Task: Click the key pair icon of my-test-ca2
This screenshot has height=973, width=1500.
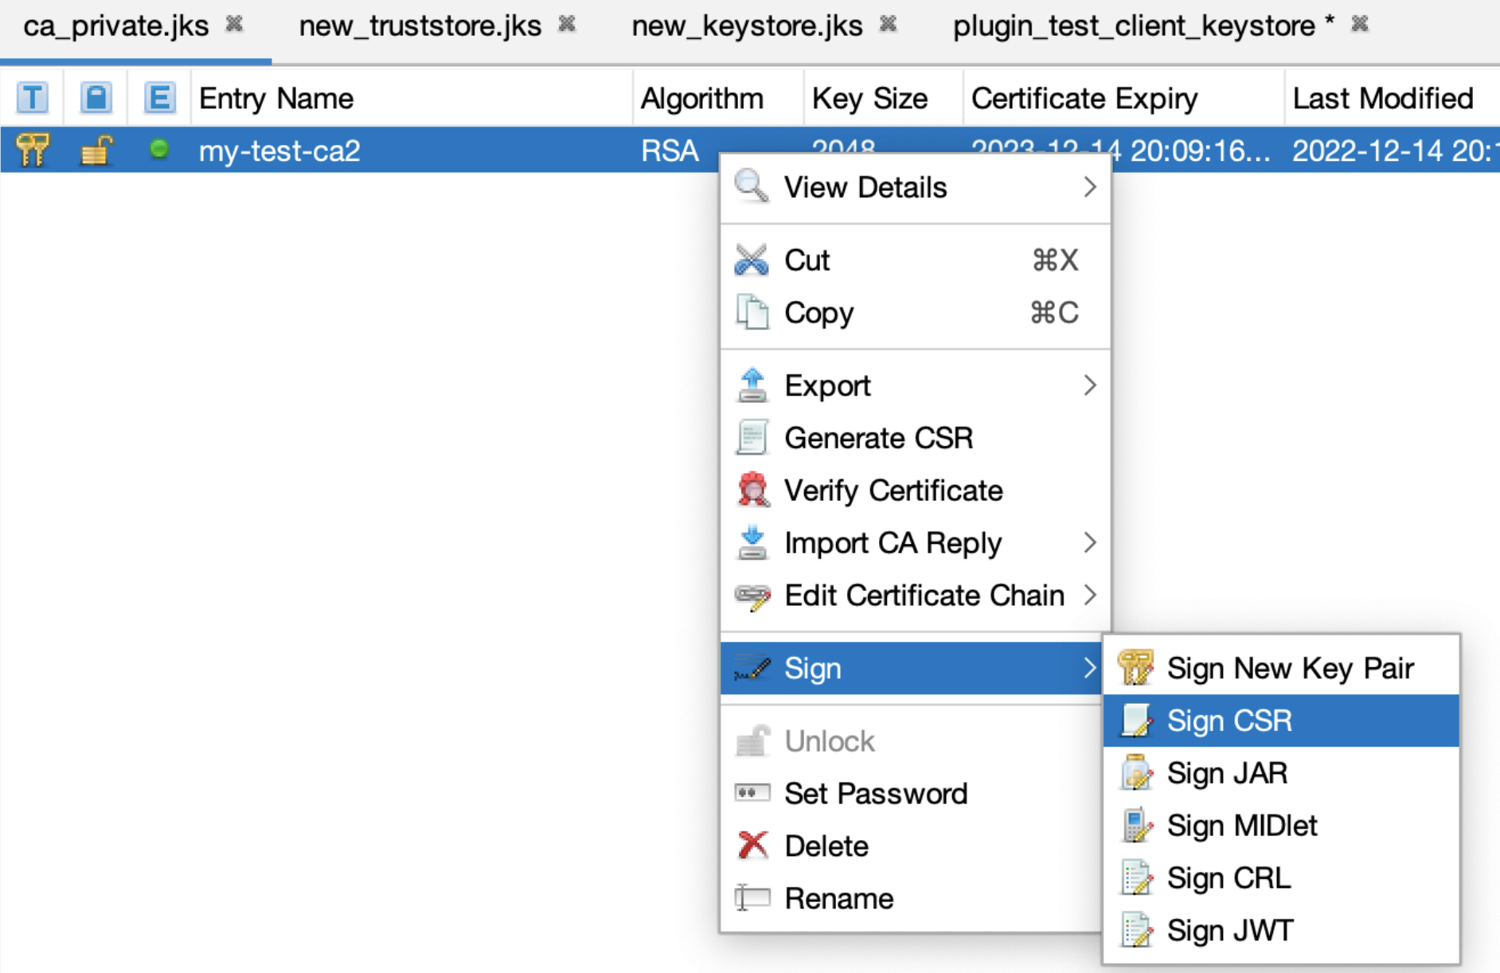Action: pyautogui.click(x=32, y=150)
